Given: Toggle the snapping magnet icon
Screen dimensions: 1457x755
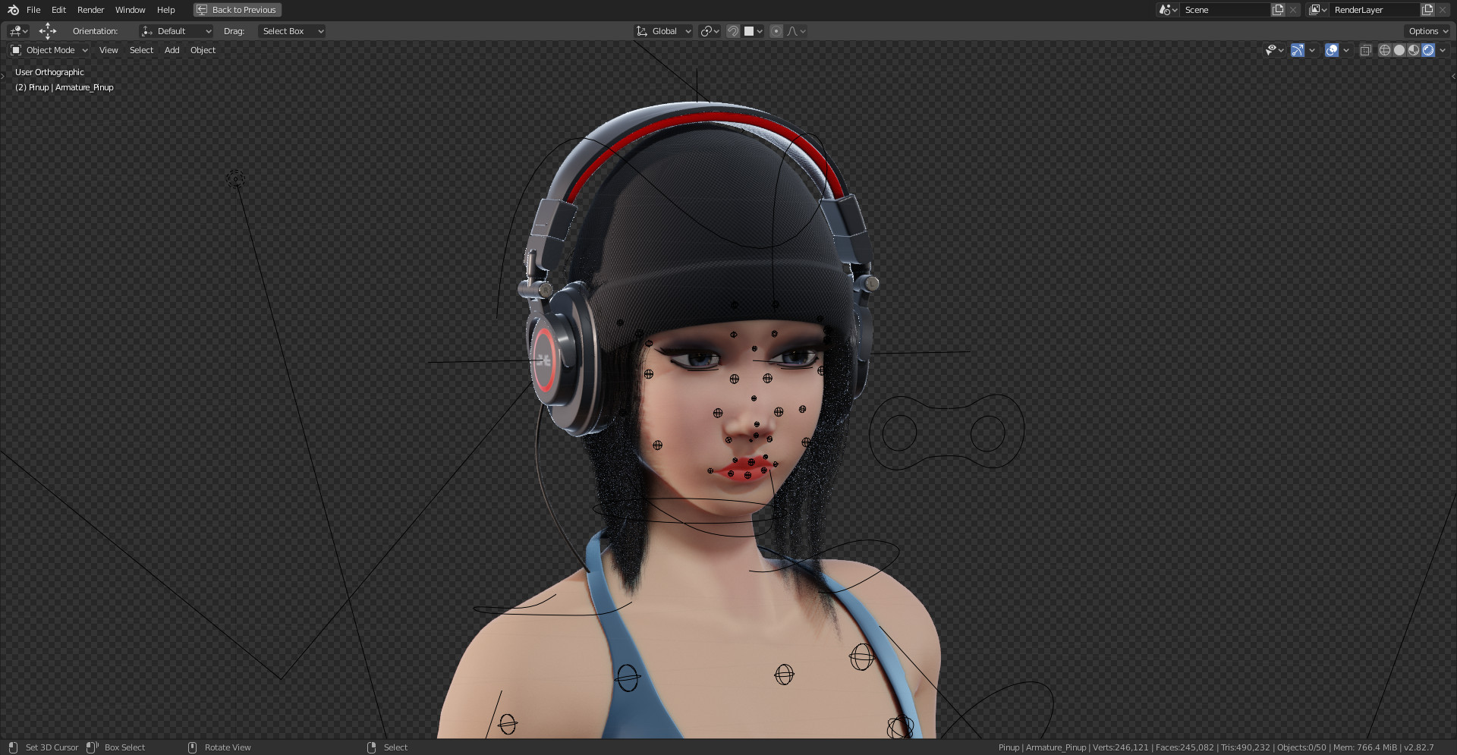Looking at the screenshot, I should coord(733,31).
